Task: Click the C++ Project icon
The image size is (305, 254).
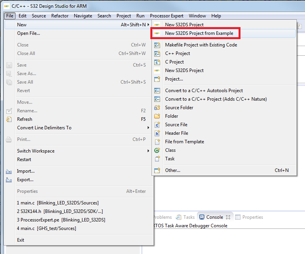Action: pos(157,53)
